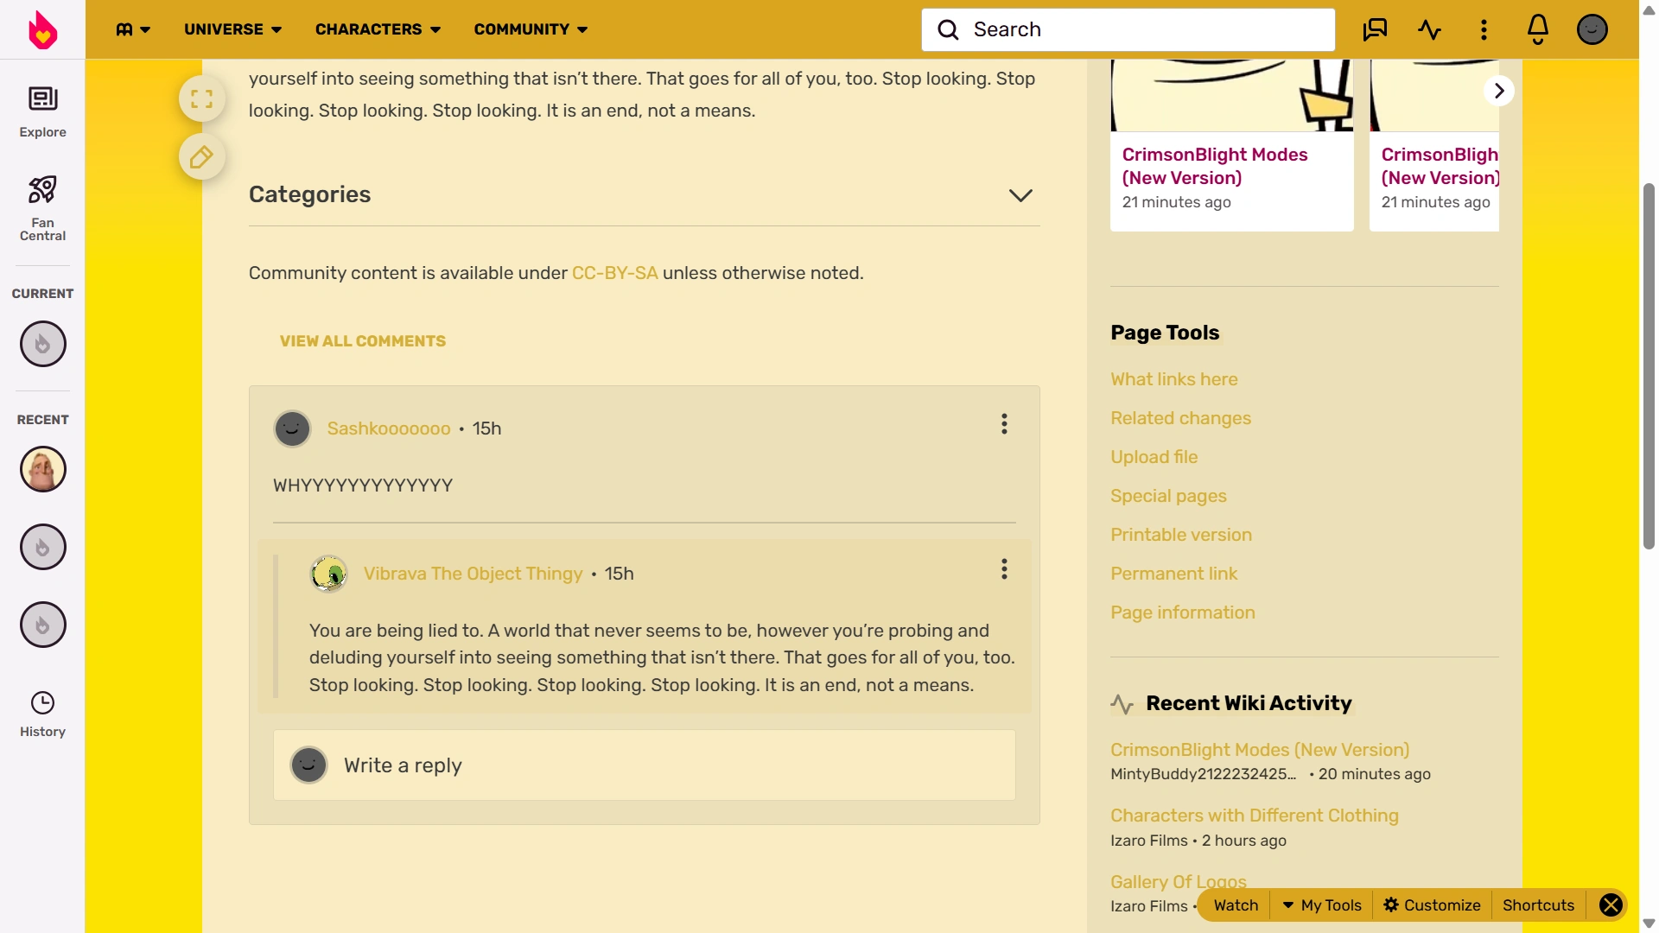Open the Characters menu
The width and height of the screenshot is (1659, 933).
pos(378,29)
